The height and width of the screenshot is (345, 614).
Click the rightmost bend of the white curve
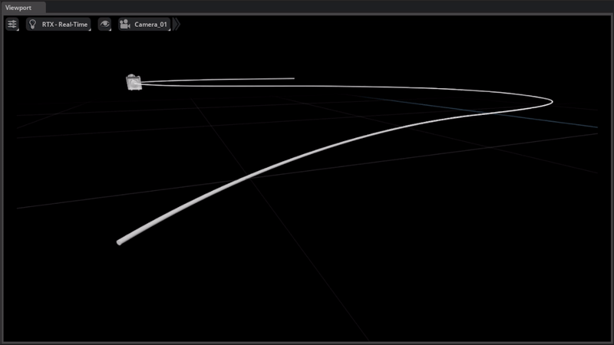pyautogui.click(x=551, y=101)
